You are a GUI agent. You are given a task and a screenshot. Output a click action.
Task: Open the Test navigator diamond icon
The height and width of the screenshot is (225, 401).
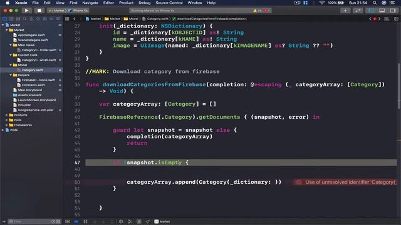[38, 19]
